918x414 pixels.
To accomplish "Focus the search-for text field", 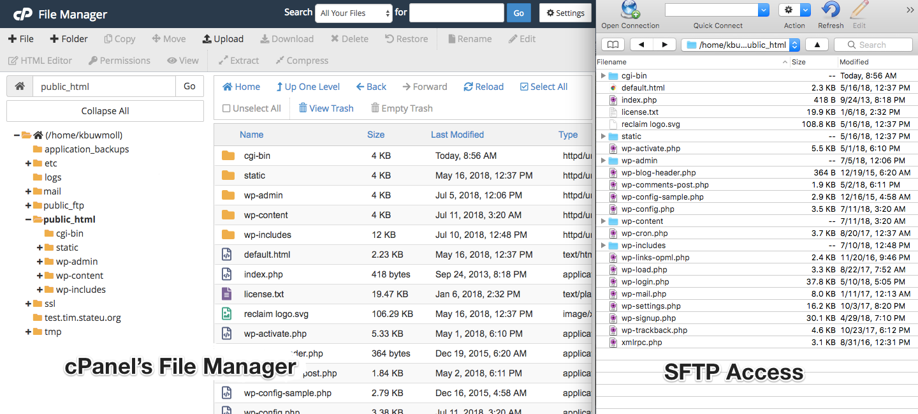I will click(x=456, y=13).
